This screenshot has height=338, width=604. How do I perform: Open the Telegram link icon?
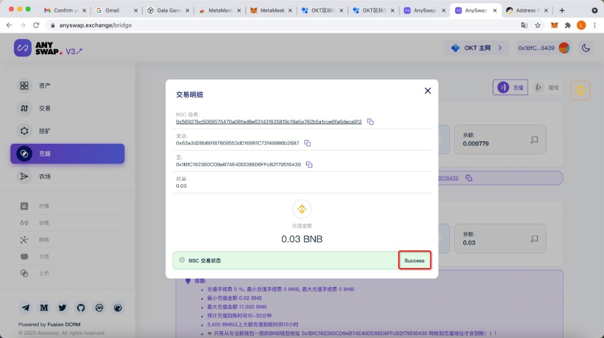(x=25, y=308)
